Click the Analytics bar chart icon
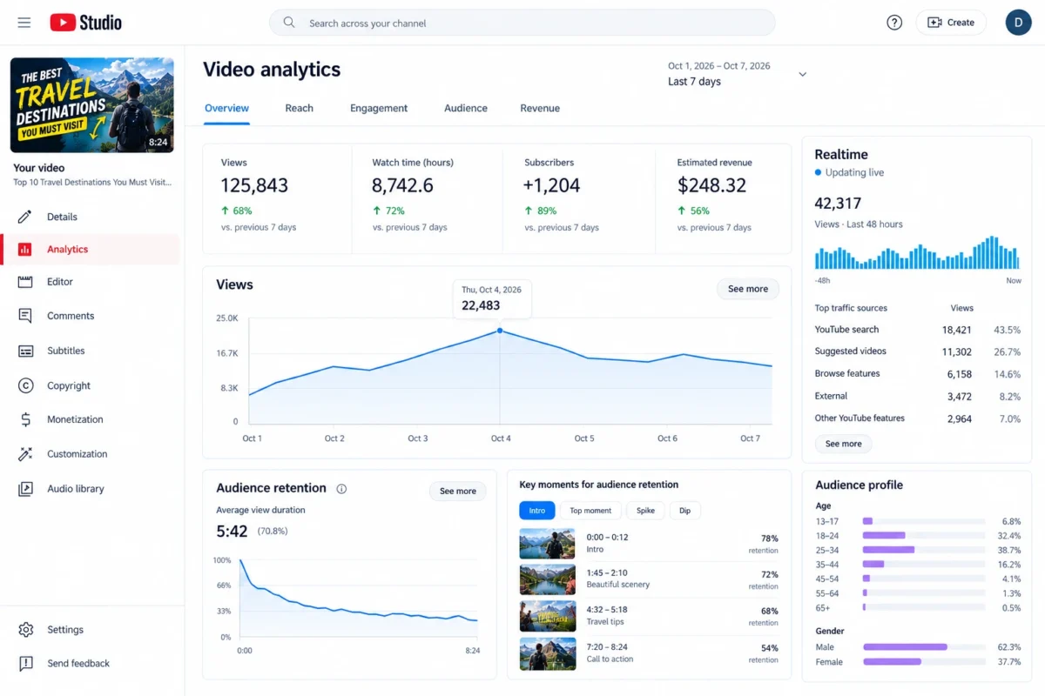 [x=25, y=250]
